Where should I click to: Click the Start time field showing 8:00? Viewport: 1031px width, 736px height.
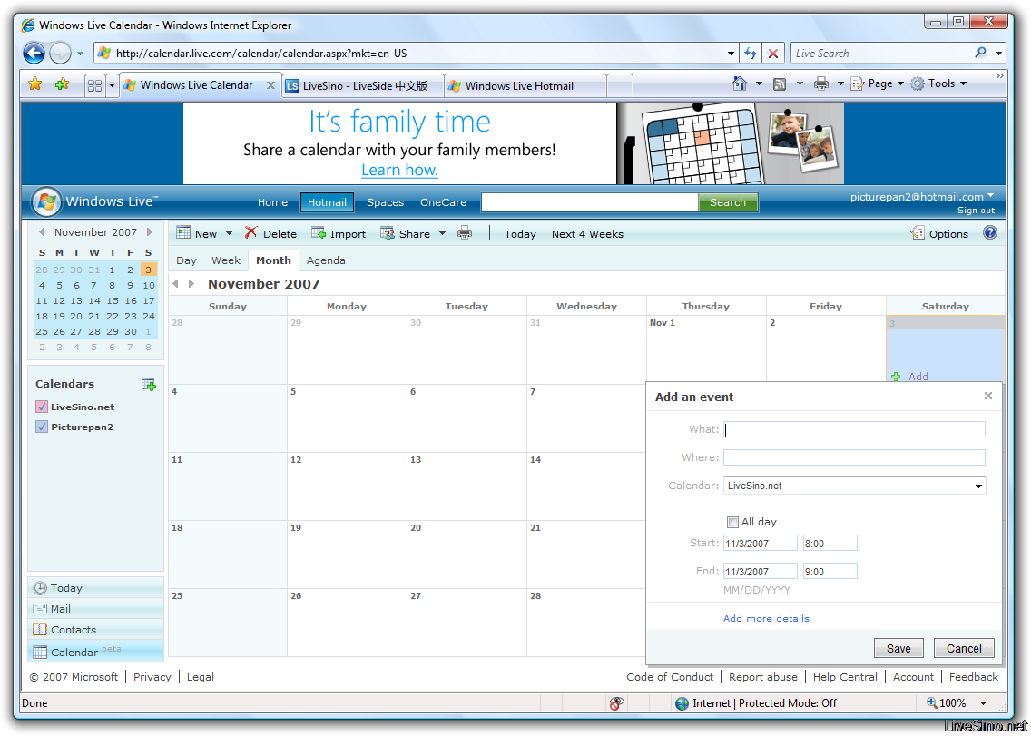point(830,544)
